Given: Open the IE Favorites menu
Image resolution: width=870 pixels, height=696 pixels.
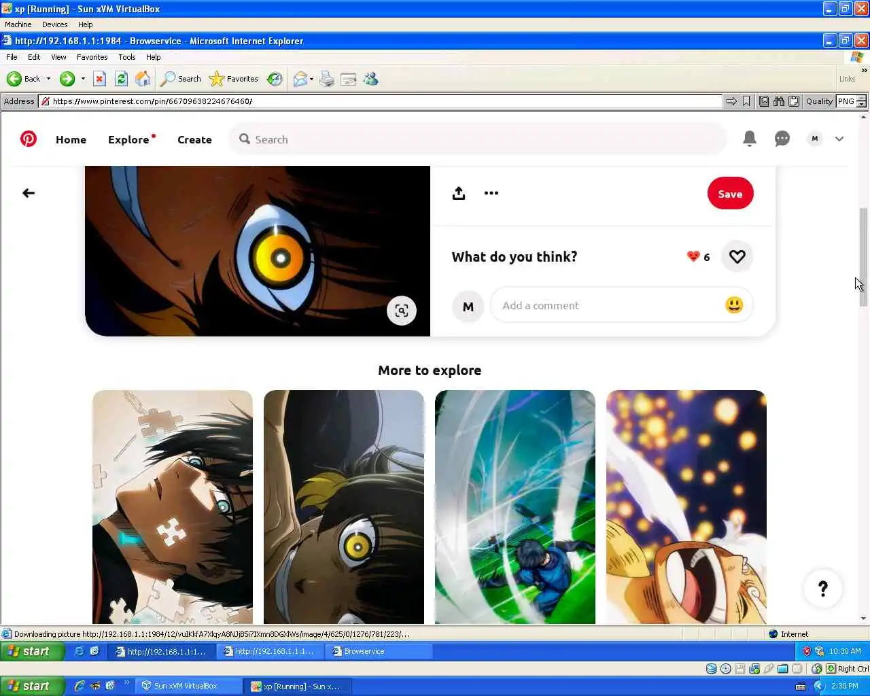Looking at the screenshot, I should pyautogui.click(x=92, y=57).
